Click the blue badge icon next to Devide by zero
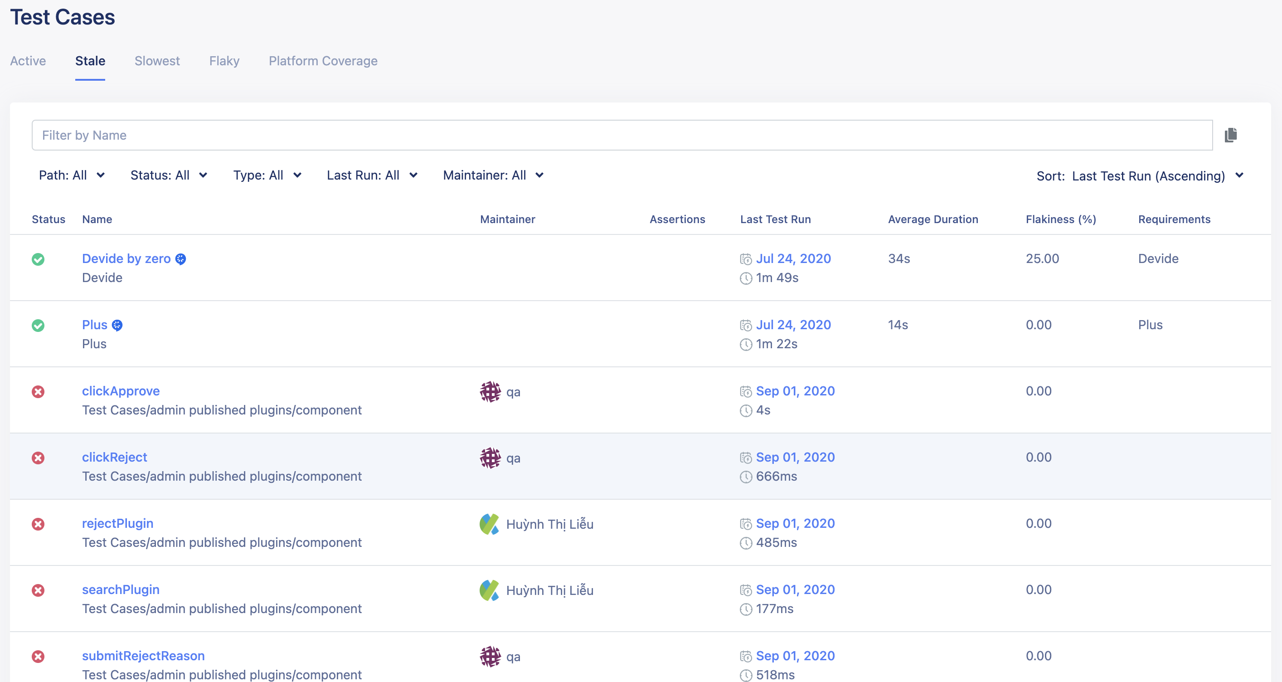 coord(181,259)
